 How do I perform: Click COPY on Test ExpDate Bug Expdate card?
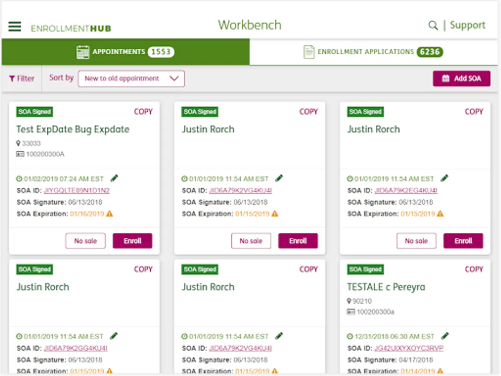(x=143, y=112)
